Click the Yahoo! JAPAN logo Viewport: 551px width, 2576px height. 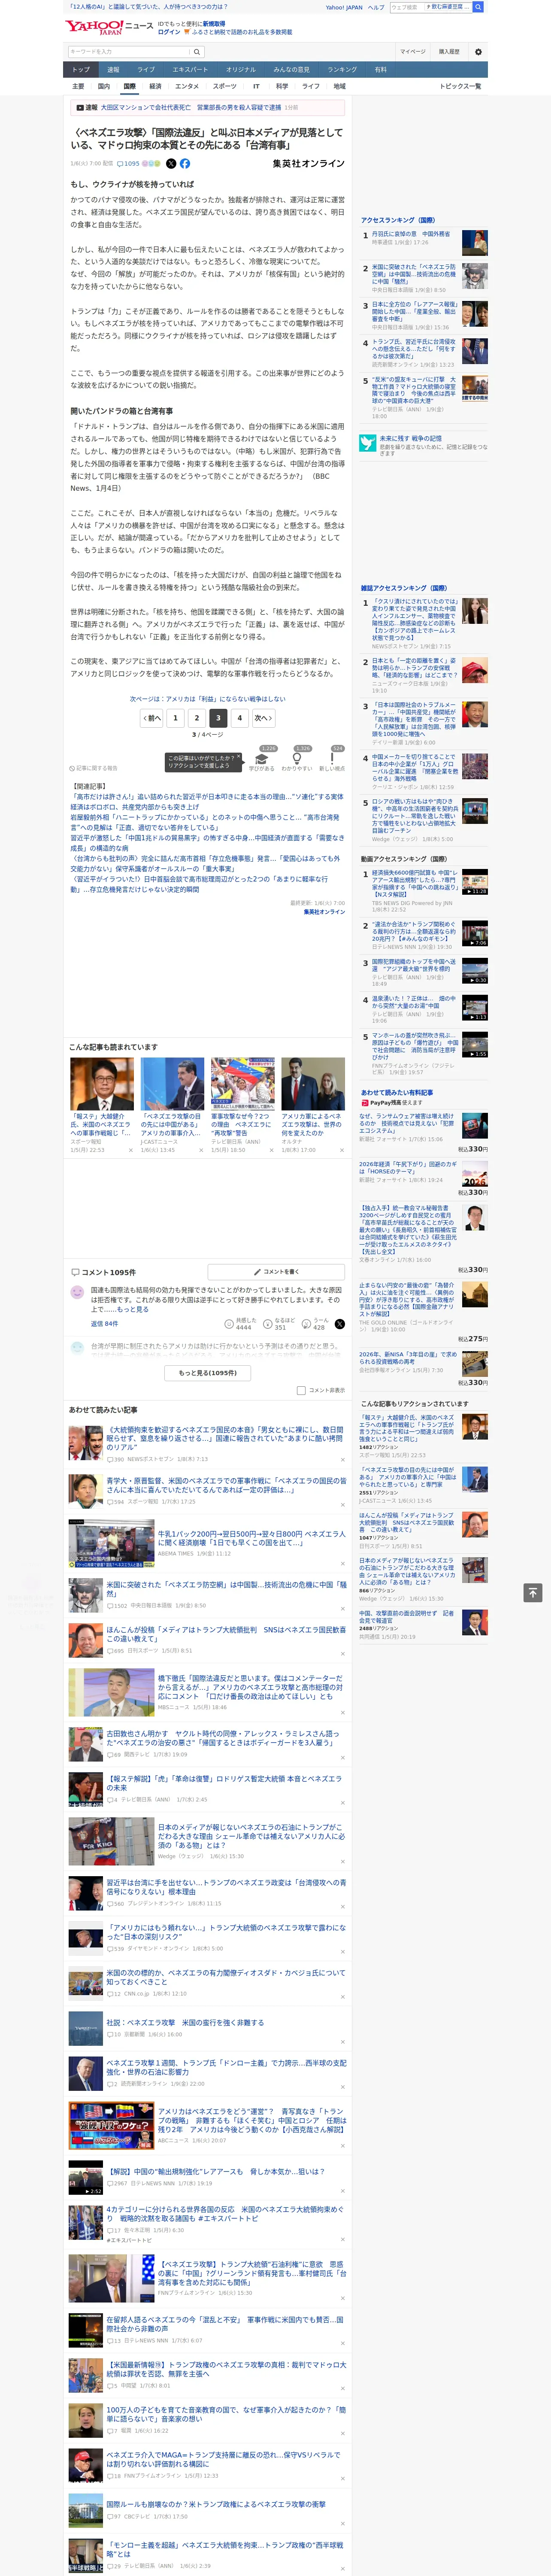click(x=95, y=27)
